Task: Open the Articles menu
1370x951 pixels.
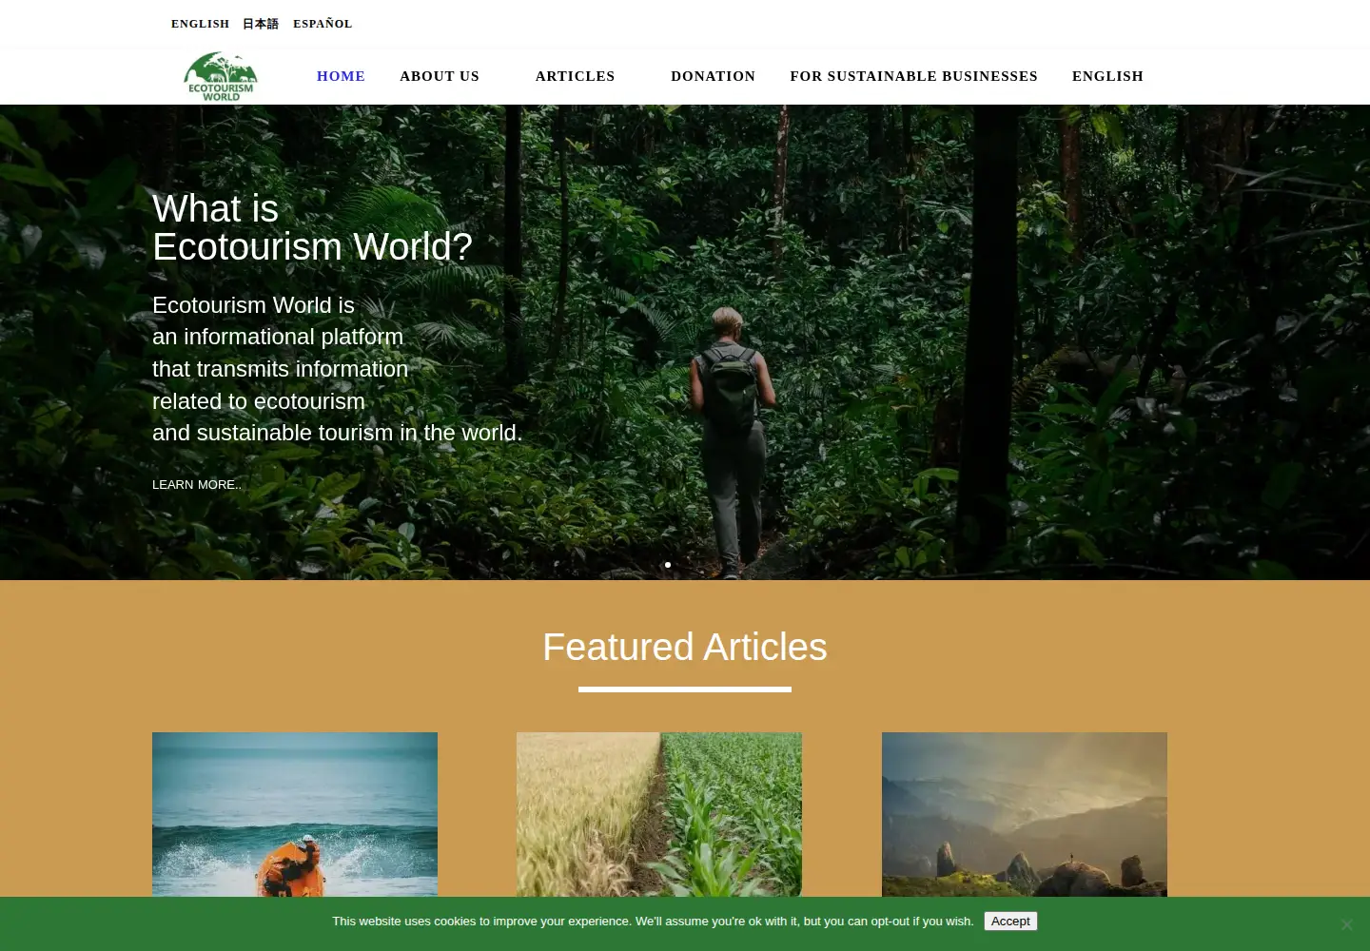Action: (575, 76)
